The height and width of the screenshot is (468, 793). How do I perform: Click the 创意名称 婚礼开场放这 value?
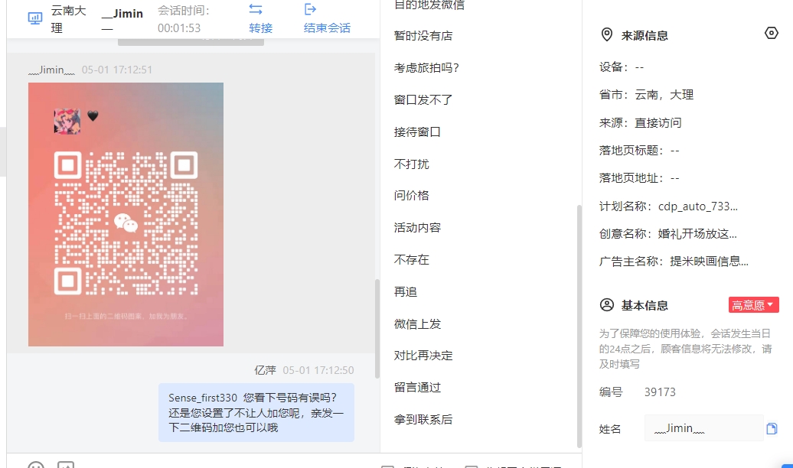[697, 234]
